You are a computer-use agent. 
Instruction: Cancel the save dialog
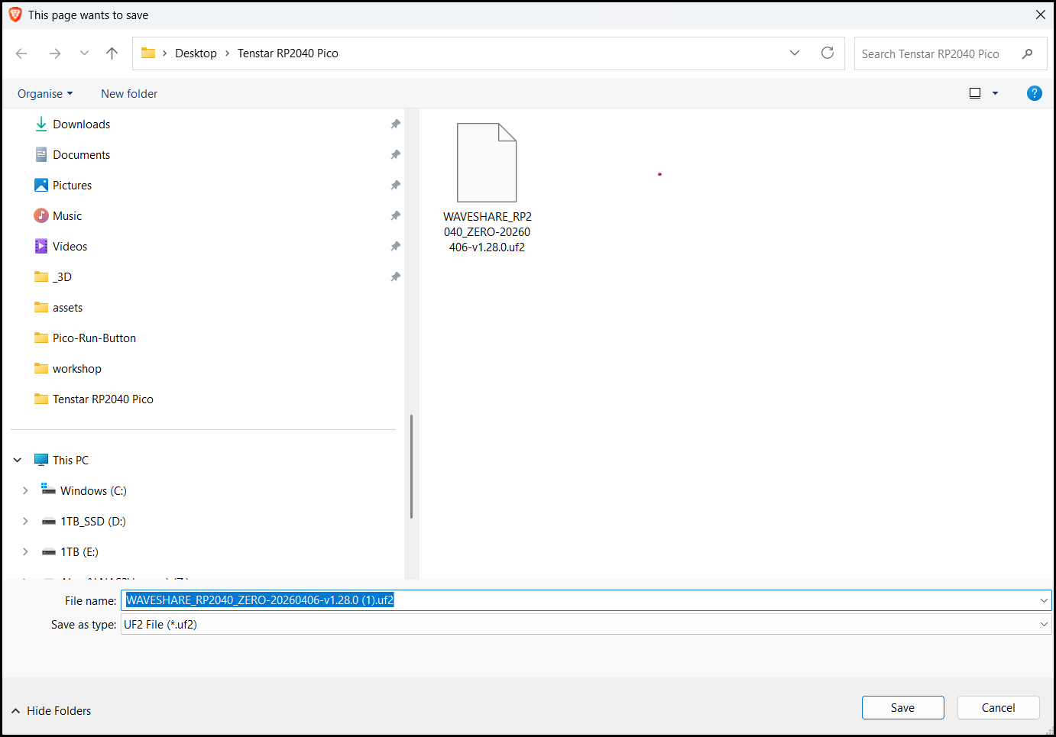point(999,708)
